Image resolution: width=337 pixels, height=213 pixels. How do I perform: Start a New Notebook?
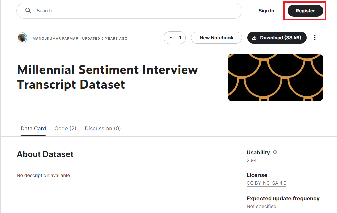pyautogui.click(x=216, y=38)
